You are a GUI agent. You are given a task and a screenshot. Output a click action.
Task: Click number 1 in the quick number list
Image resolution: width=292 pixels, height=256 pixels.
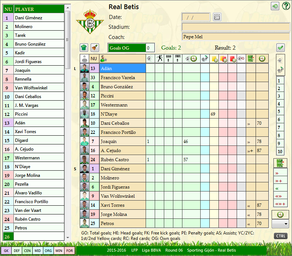[280, 81]
